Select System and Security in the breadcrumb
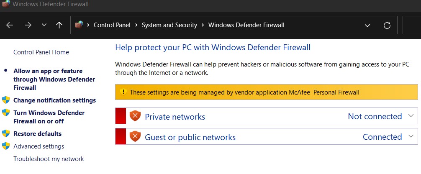 click(169, 25)
